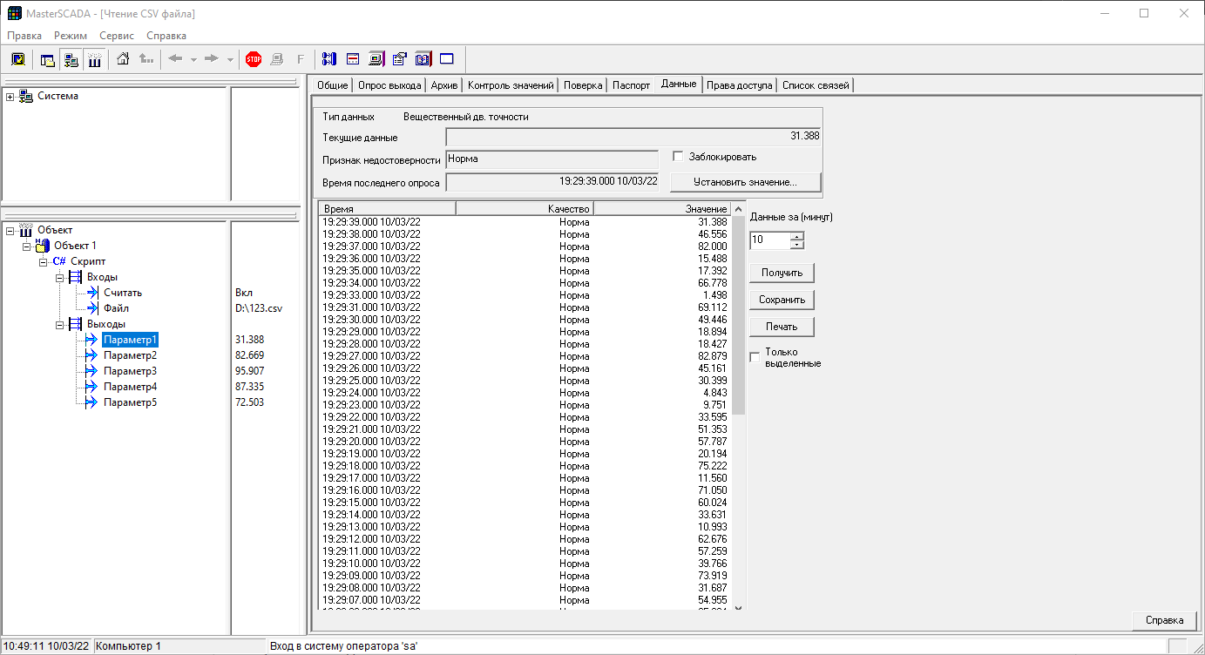Expand the Система tree node
This screenshot has height=655, width=1205.
pyautogui.click(x=10, y=96)
